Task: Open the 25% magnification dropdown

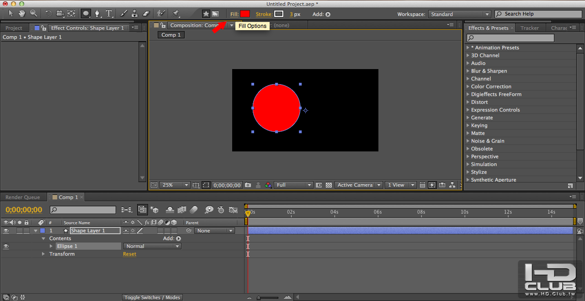Action: pos(175,185)
